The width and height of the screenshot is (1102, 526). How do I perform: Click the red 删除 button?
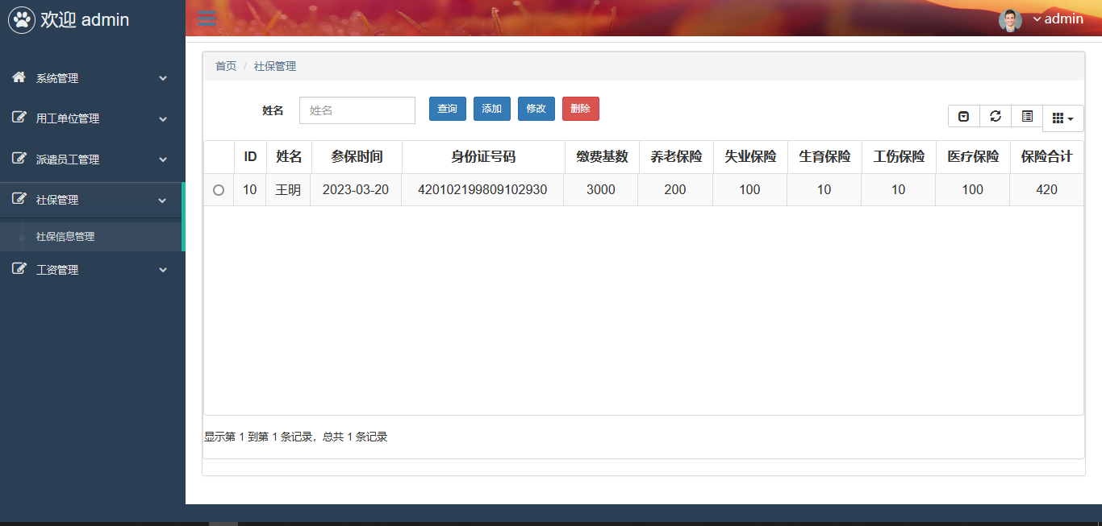581,109
